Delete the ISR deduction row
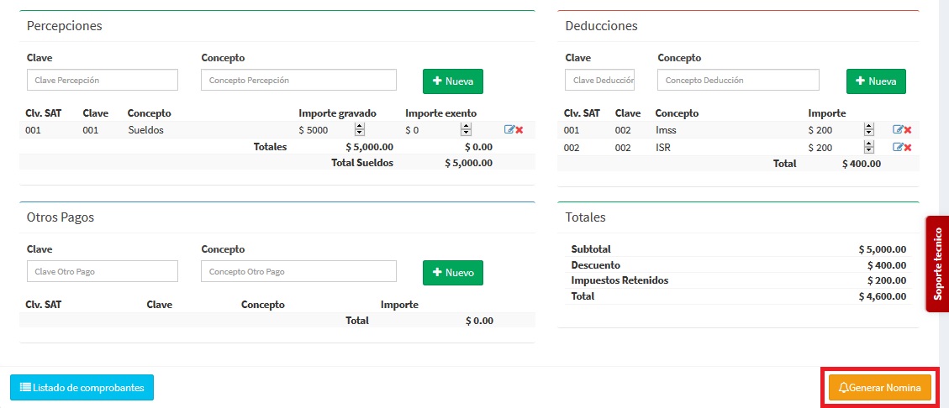 pos(908,148)
